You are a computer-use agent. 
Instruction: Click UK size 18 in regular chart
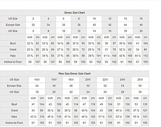125,31
